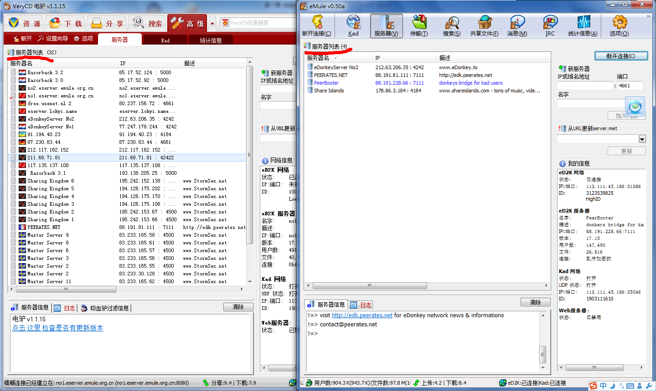This screenshot has width=656, height=391.
Task: Open the 吸血驴过滤信息 tab in VeryCD
Action: [x=105, y=308]
